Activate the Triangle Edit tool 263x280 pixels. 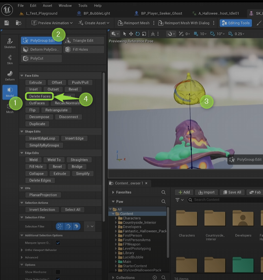(x=83, y=41)
